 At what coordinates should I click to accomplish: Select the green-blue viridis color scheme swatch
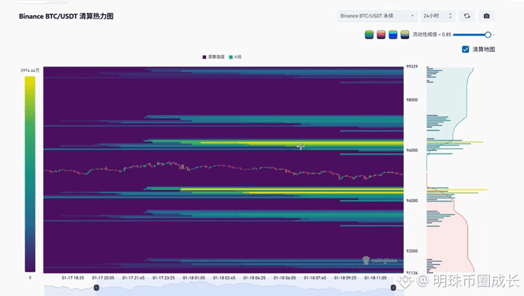point(369,35)
